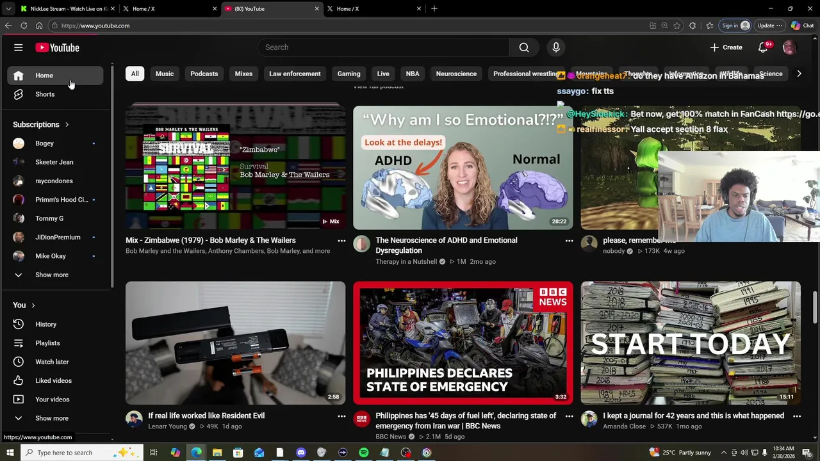Open Skeeter Jean subscription channel
This screenshot has height=461, width=820.
click(55, 162)
